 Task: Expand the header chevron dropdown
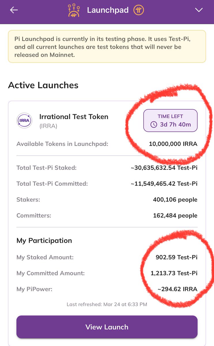pyautogui.click(x=199, y=10)
